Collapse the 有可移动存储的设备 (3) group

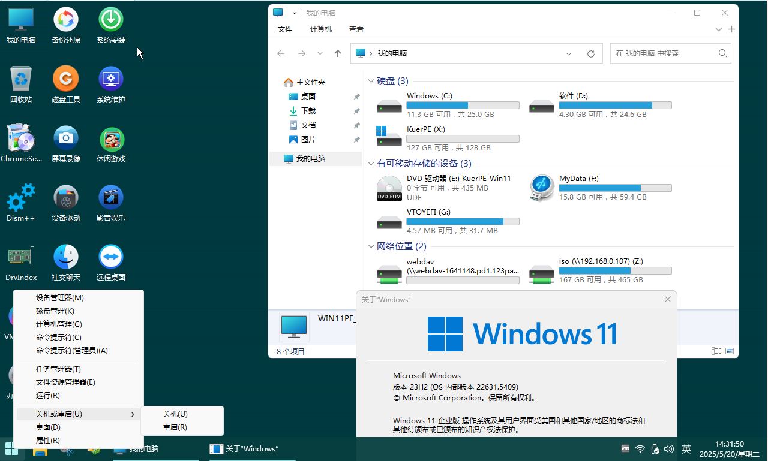(x=371, y=164)
